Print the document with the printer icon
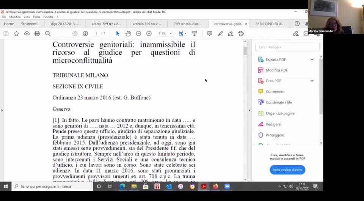The image size is (364, 201). click(x=37, y=34)
